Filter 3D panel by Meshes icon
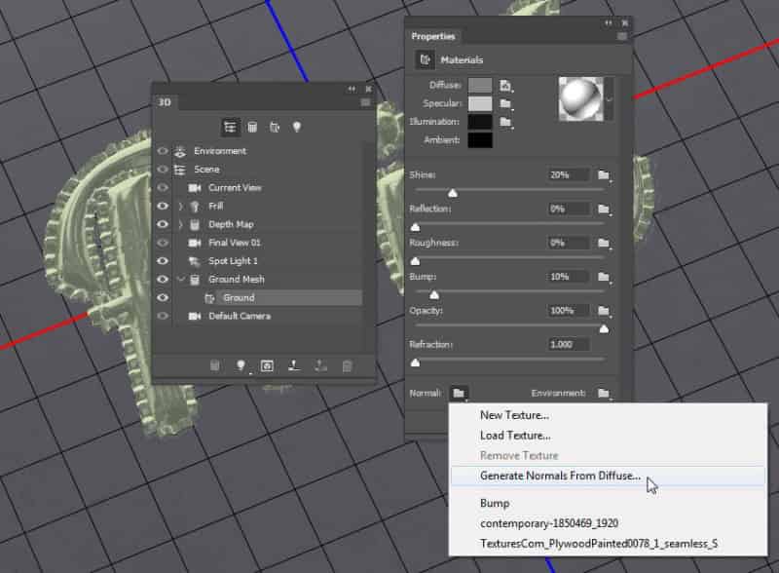The image size is (779, 573). coord(252,128)
